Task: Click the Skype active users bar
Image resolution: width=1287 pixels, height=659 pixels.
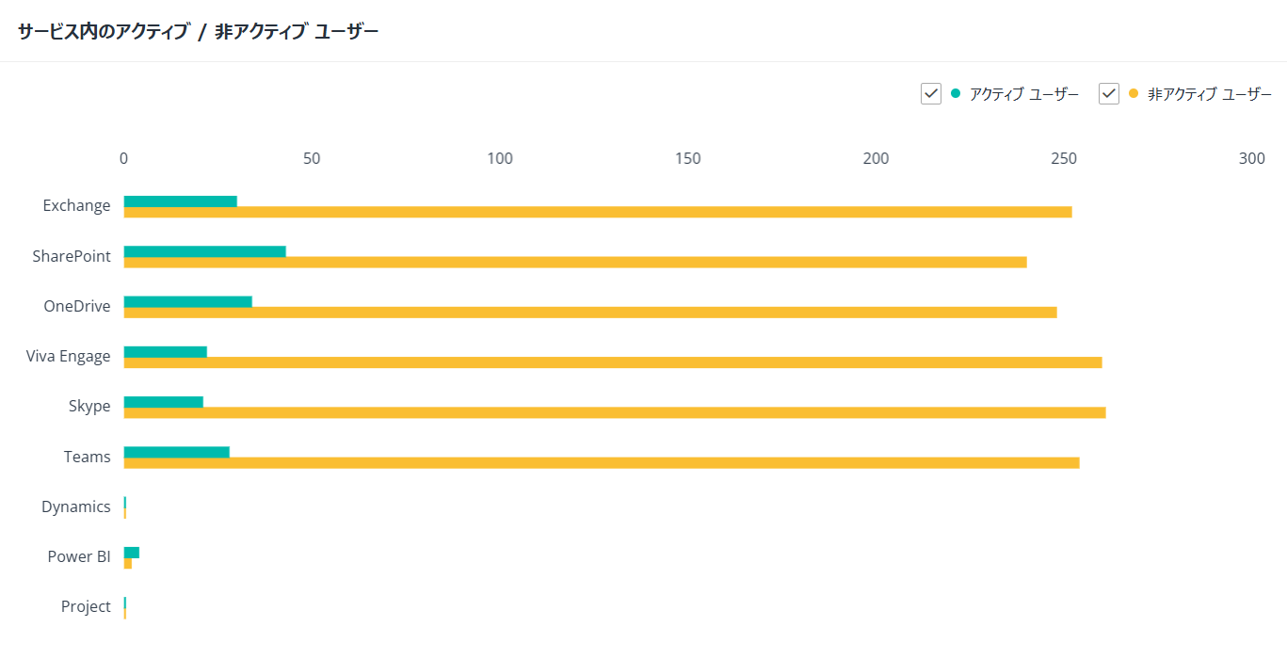Action: pos(163,402)
